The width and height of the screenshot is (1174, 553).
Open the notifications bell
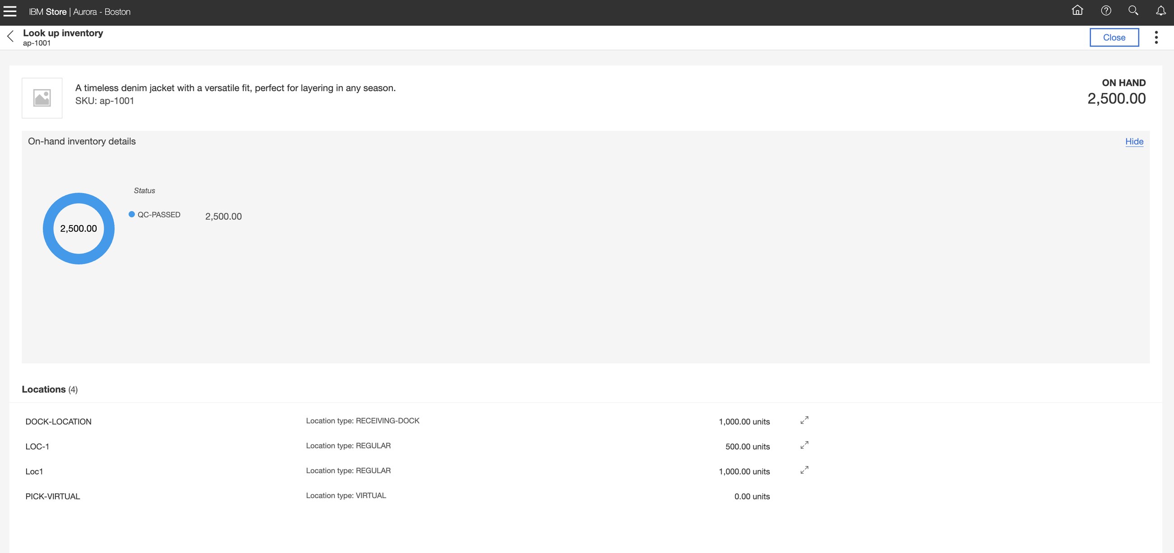[1161, 10]
